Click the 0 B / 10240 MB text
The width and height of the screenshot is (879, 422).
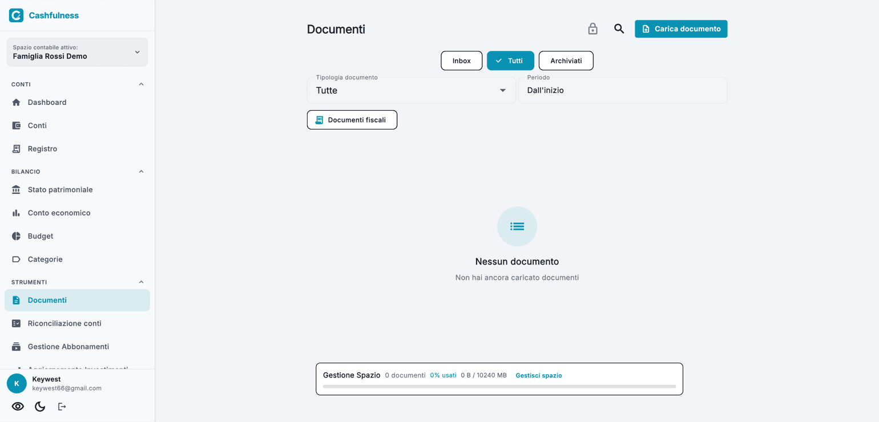483,375
